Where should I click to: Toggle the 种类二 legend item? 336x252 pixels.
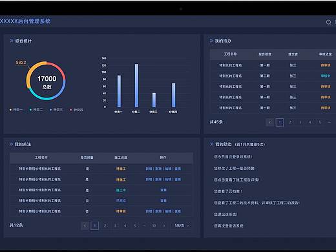tap(36, 110)
